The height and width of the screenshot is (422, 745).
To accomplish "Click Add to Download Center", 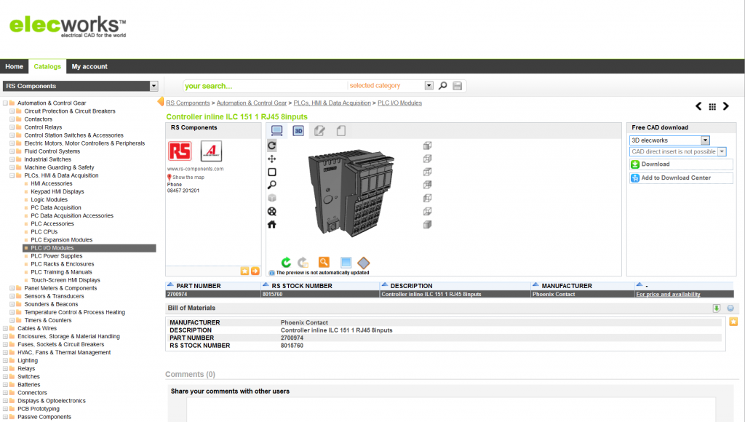I will pos(681,178).
